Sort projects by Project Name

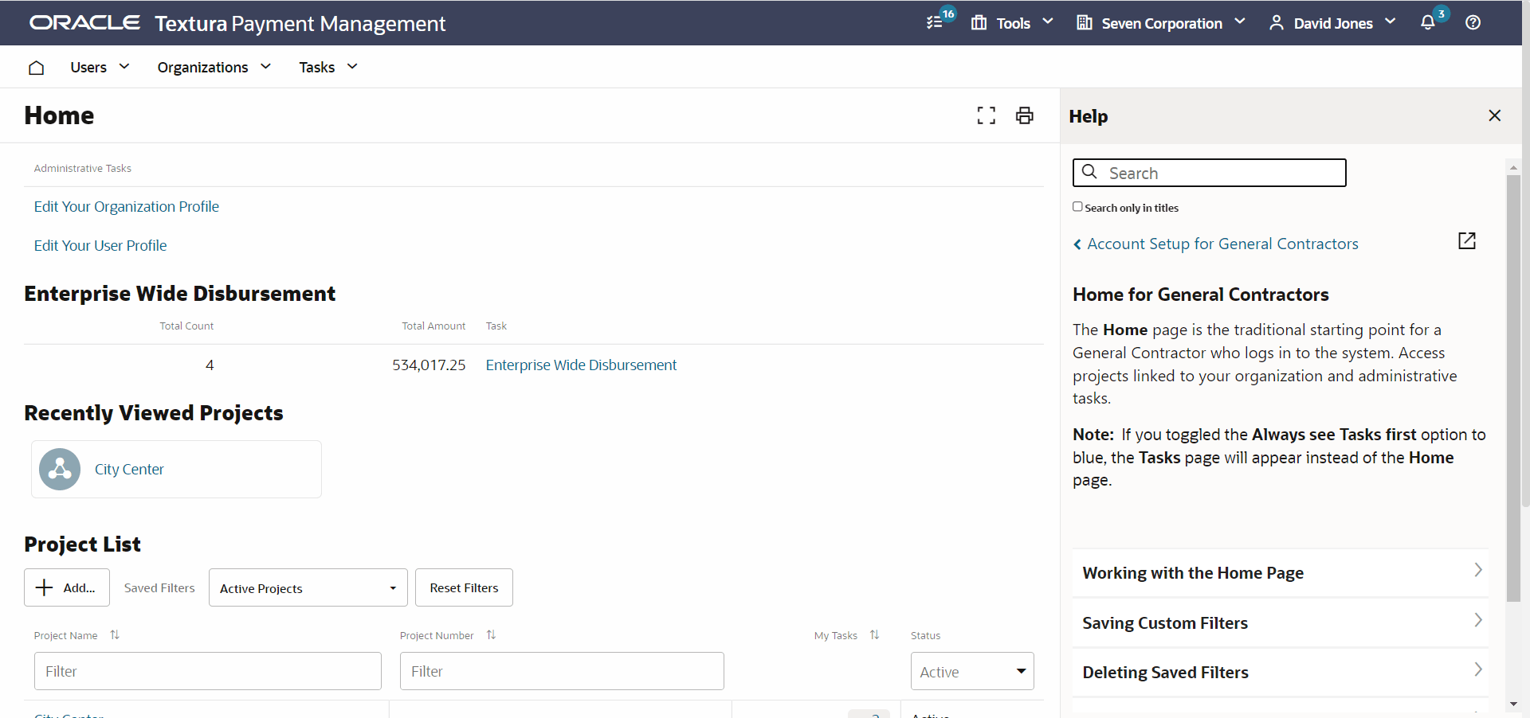tap(115, 634)
